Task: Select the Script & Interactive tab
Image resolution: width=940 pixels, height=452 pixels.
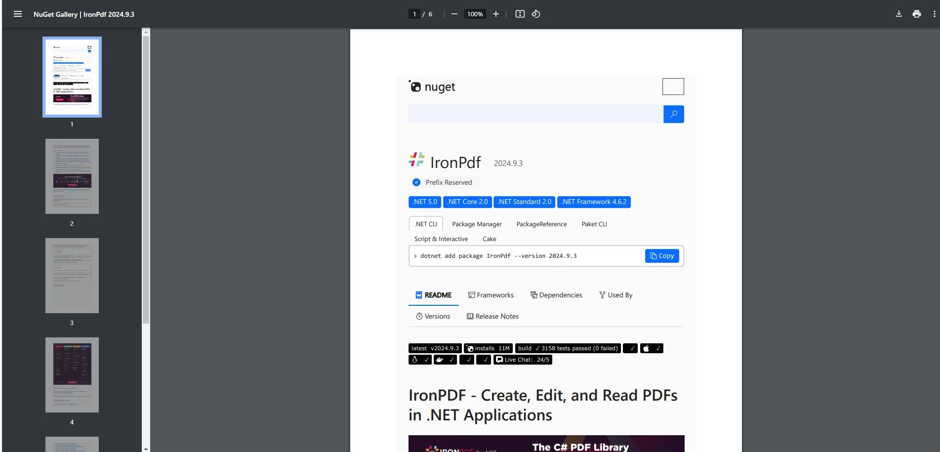Action: coord(441,239)
